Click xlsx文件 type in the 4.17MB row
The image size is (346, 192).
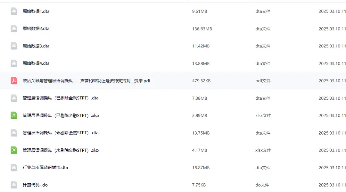point(263,150)
